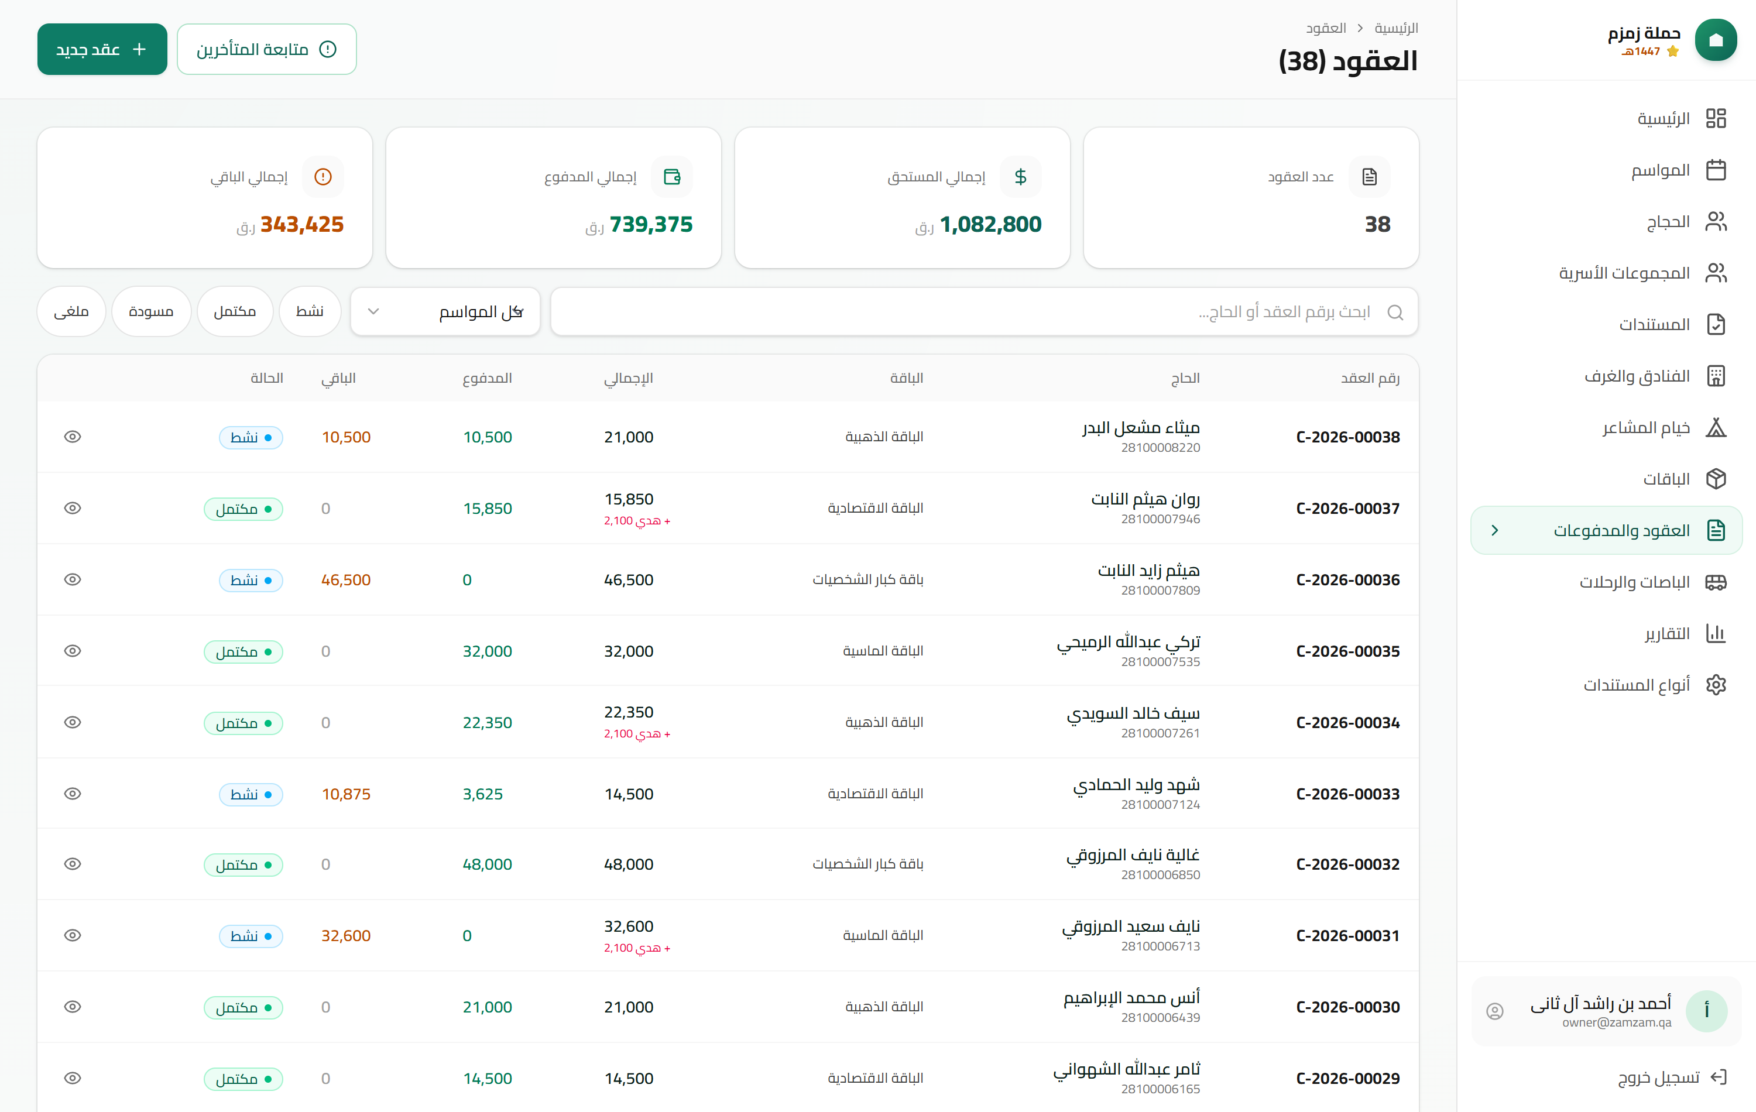This screenshot has height=1112, width=1756.
Task: Open الحجاج pilgrims icon in sidebar
Action: [x=1716, y=222]
